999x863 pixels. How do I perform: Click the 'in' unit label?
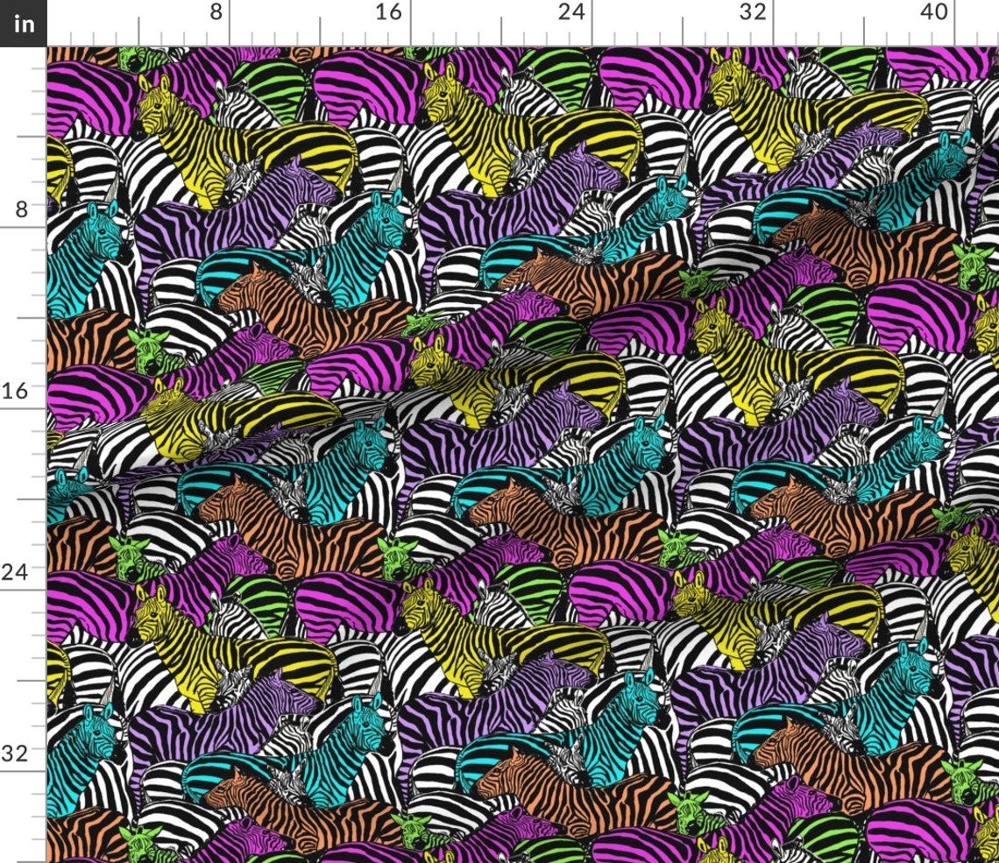click(23, 24)
